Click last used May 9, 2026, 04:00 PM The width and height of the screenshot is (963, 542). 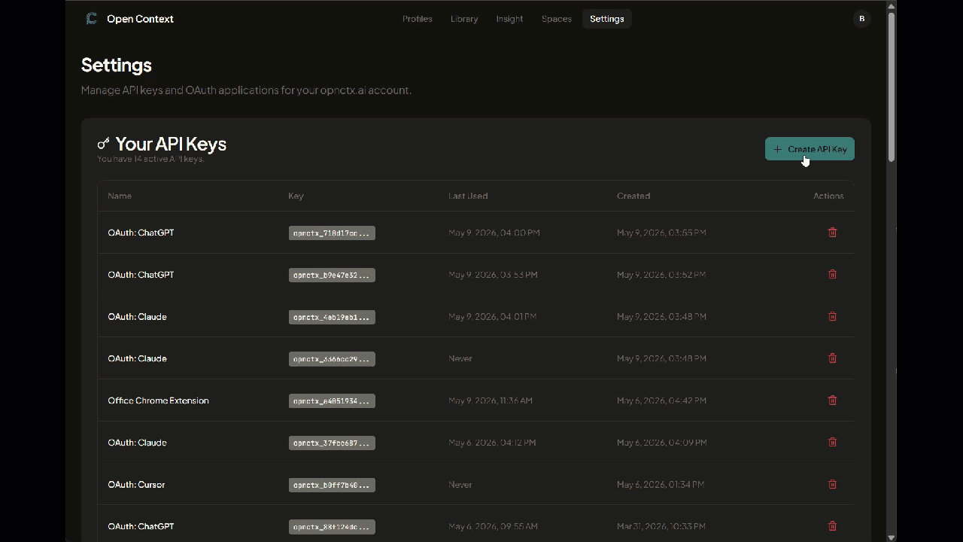tap(494, 233)
